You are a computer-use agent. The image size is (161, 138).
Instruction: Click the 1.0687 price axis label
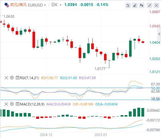[x=155, y=12]
